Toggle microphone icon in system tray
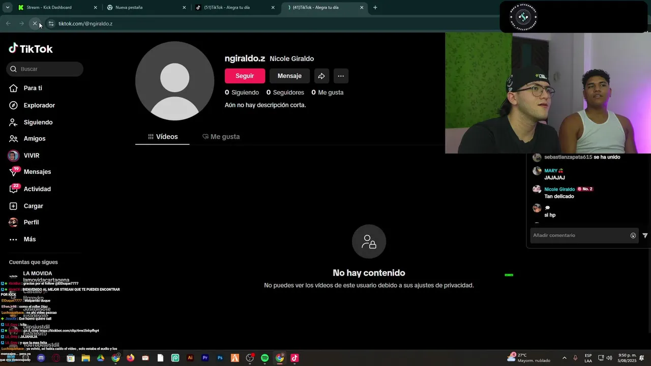651x366 pixels. pyautogui.click(x=575, y=358)
